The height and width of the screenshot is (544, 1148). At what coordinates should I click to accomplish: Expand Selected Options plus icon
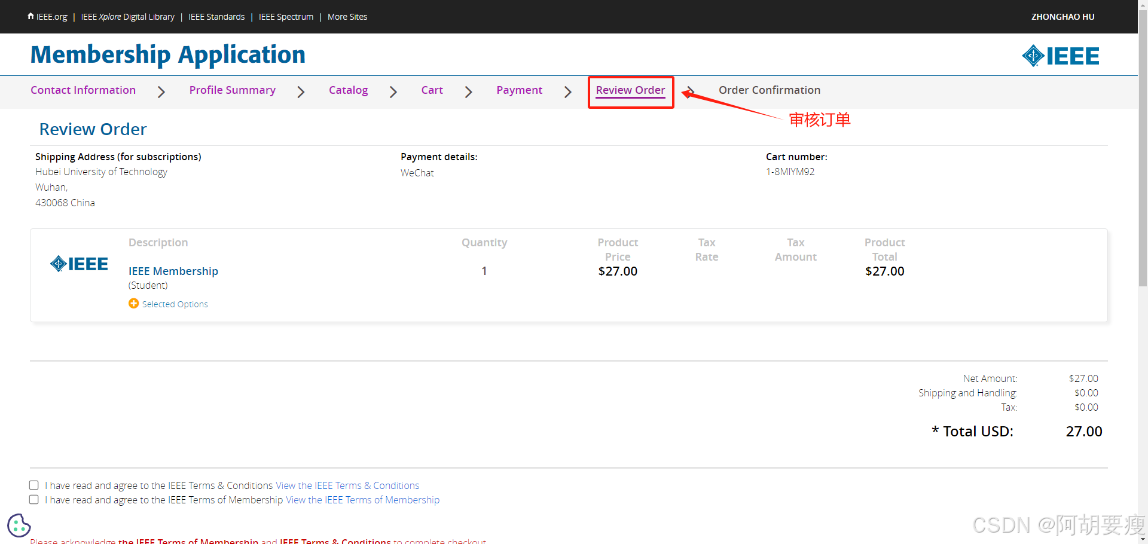(x=134, y=304)
